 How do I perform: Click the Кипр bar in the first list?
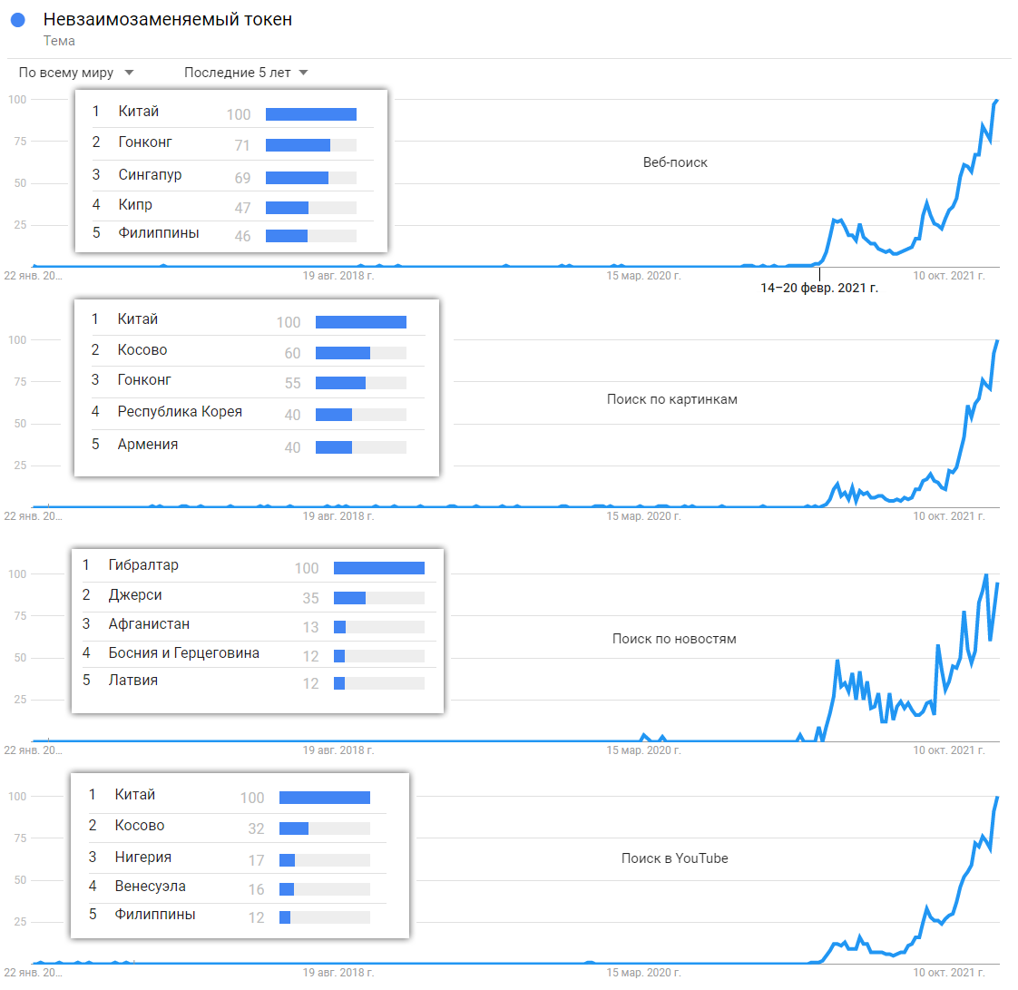point(311,208)
